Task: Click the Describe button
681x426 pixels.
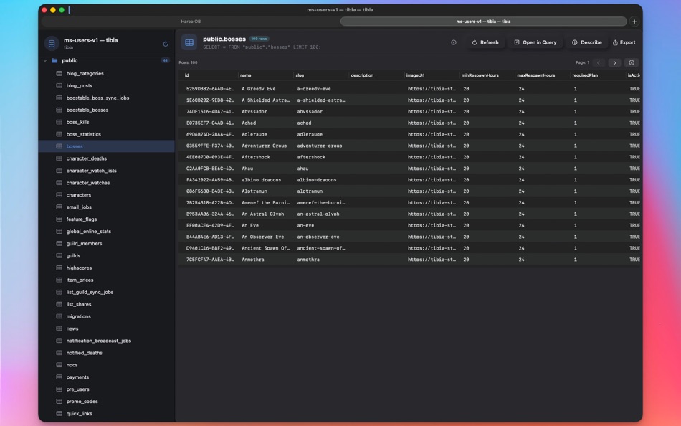Action: 587,42
